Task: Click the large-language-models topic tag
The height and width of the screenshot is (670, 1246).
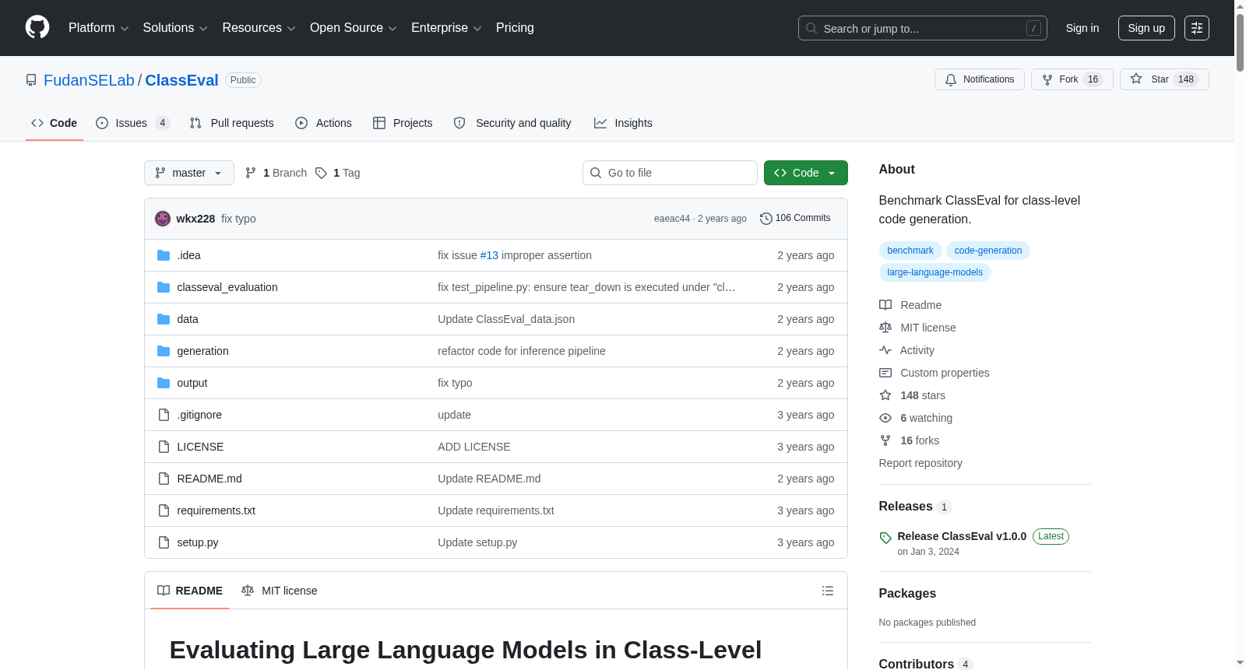Action: [935, 272]
